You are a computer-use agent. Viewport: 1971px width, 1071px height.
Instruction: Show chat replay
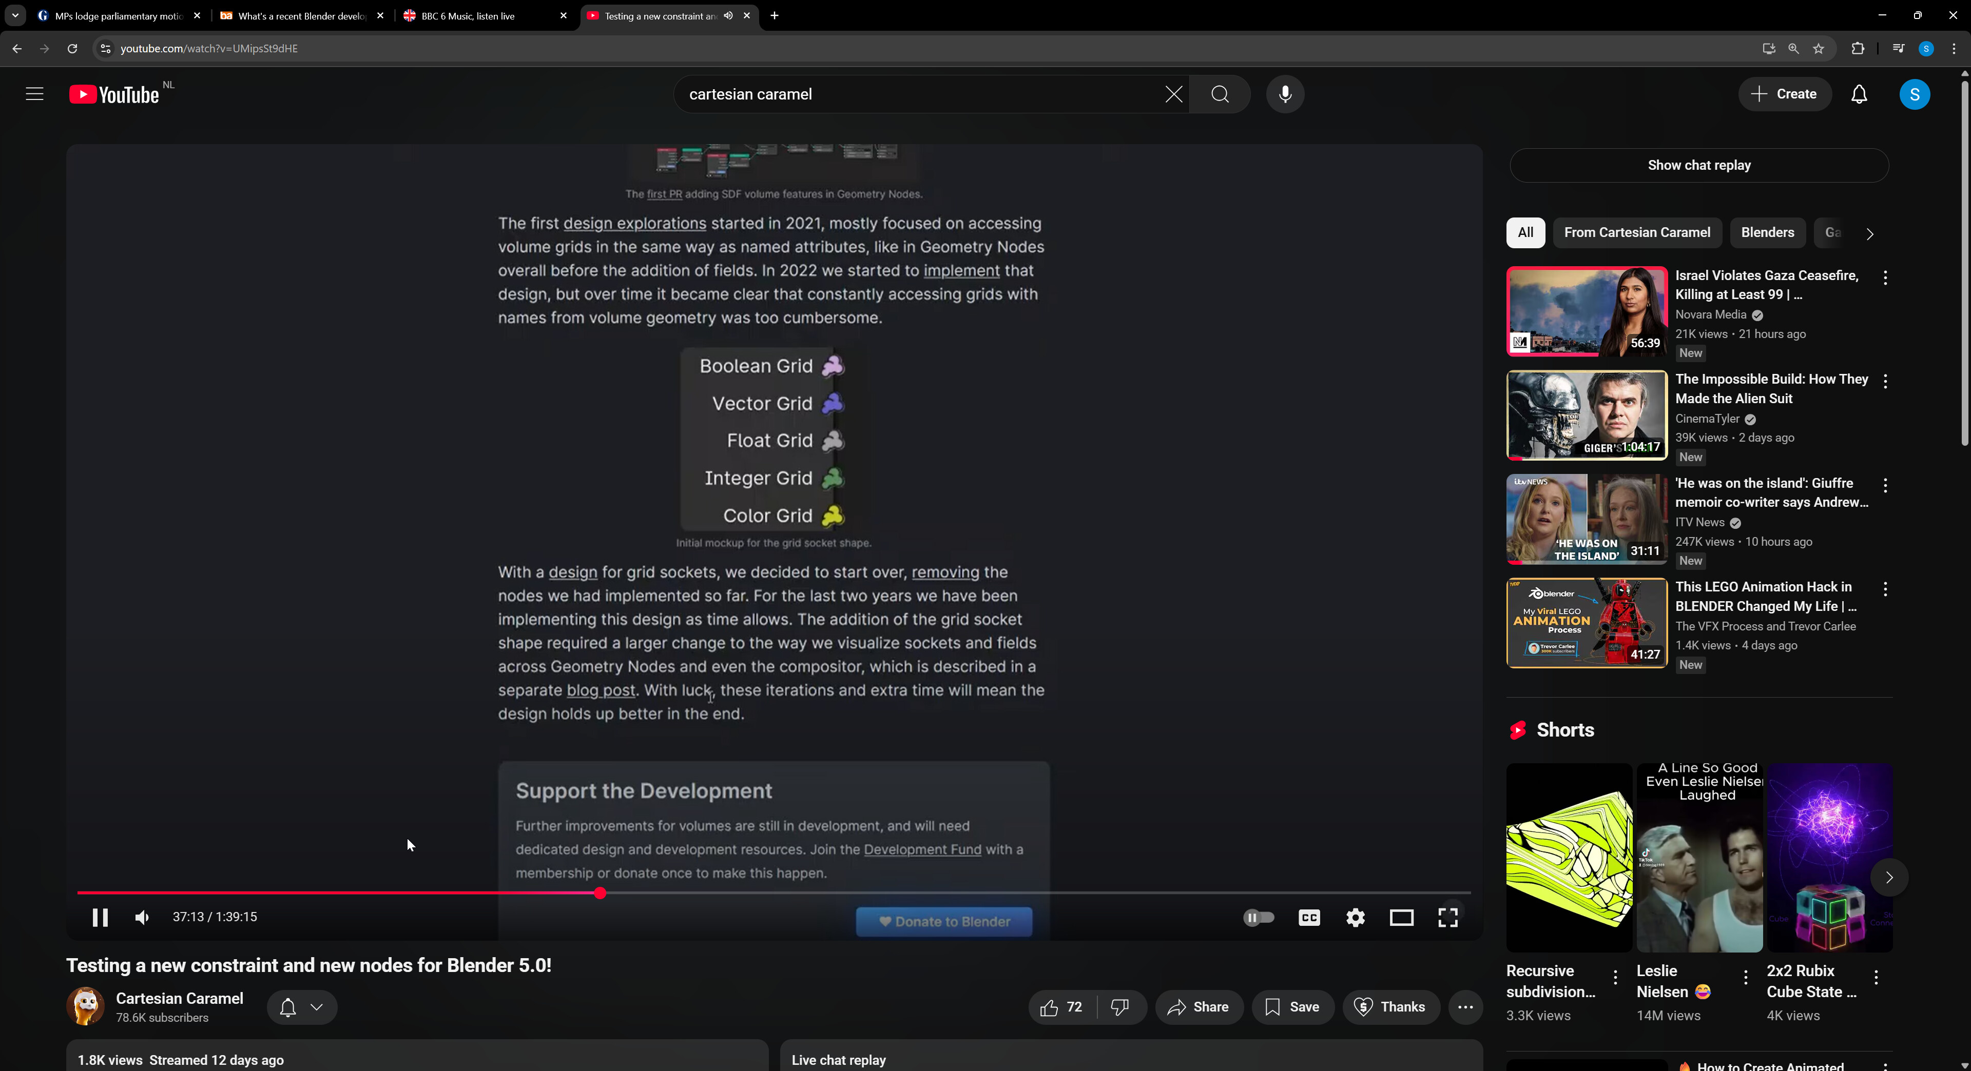click(x=1698, y=165)
